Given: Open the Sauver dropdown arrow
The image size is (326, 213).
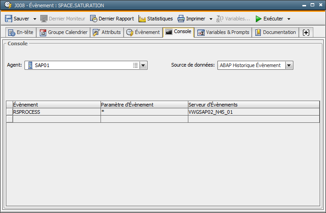Looking at the screenshot, I should click(35, 19).
